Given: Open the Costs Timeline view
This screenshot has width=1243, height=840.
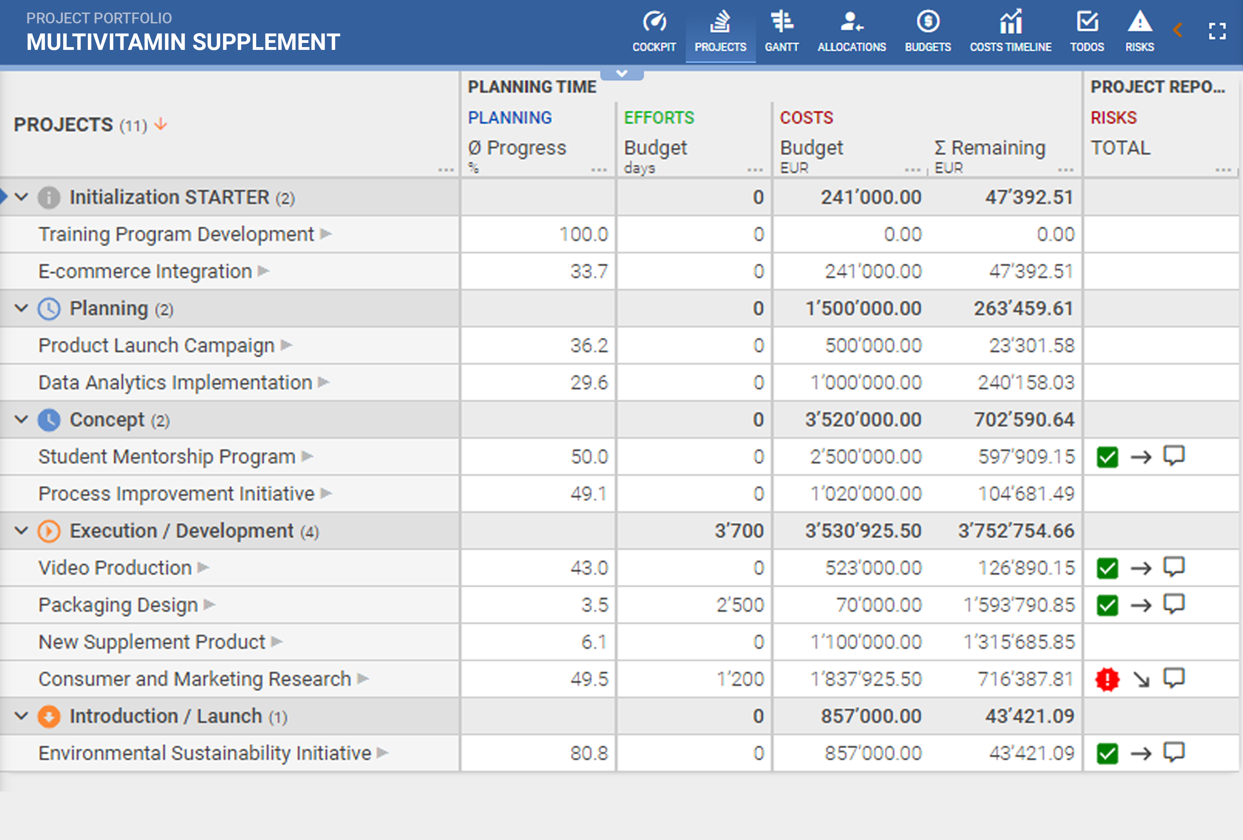Looking at the screenshot, I should [x=1010, y=31].
